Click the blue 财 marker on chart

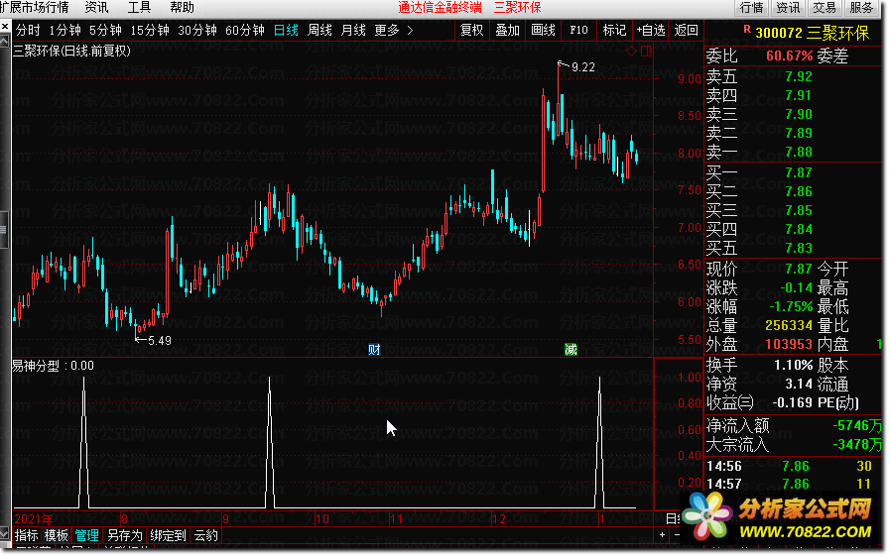374,350
